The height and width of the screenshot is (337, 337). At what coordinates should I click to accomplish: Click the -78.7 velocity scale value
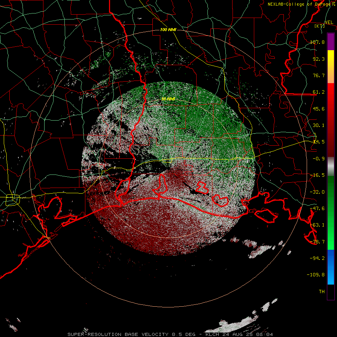tap(317, 242)
